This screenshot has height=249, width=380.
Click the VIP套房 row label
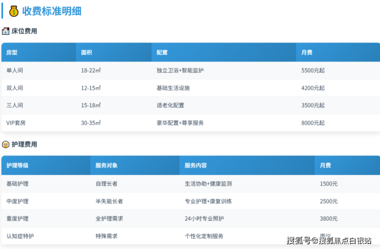click(18, 123)
